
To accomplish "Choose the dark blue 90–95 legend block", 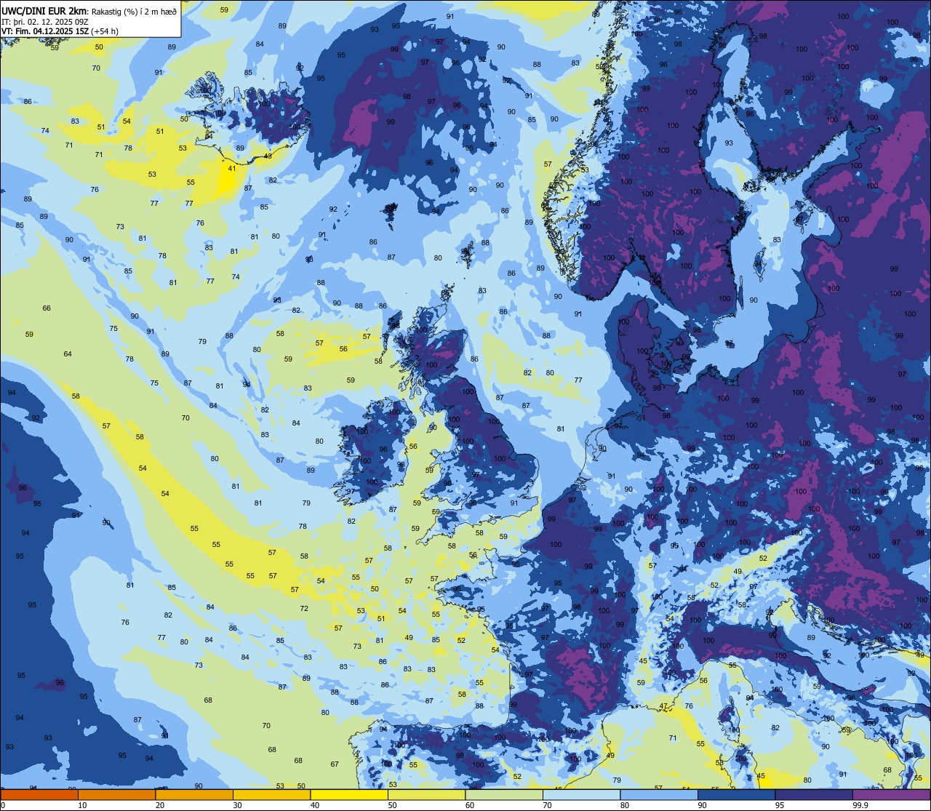I will click(x=737, y=794).
